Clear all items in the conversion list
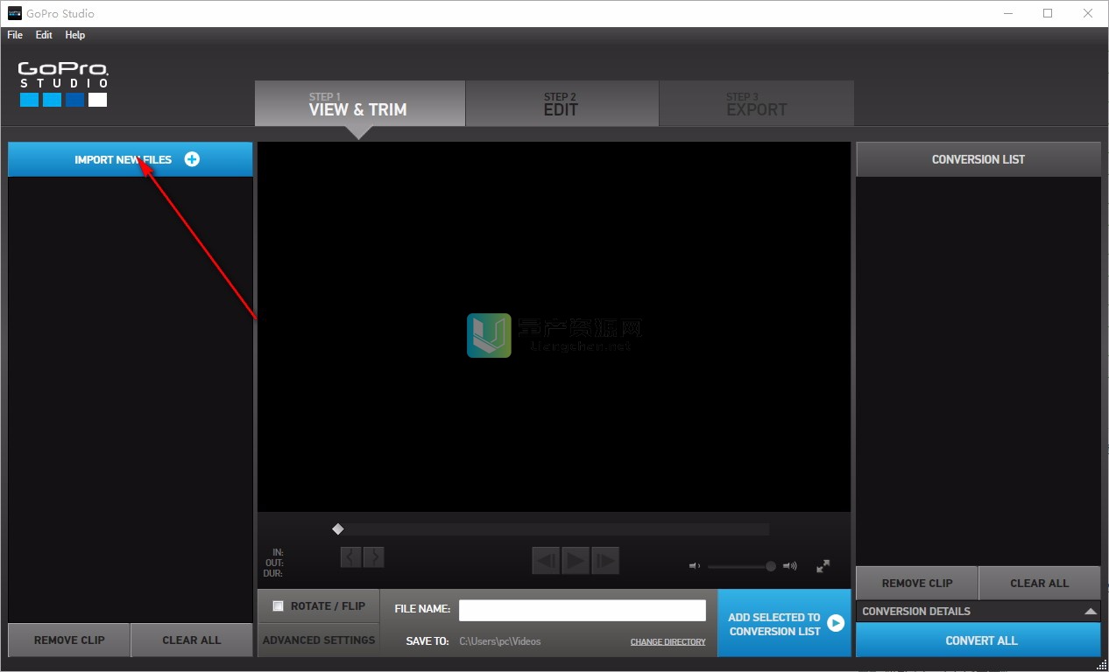 click(1040, 583)
